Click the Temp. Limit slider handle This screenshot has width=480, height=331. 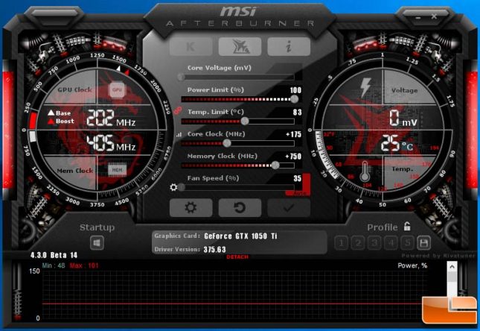[x=245, y=122]
